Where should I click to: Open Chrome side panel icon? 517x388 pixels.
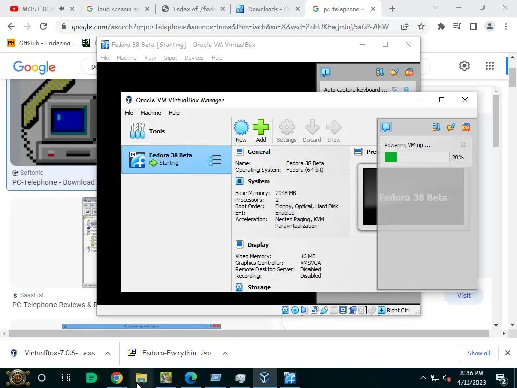click(474, 26)
